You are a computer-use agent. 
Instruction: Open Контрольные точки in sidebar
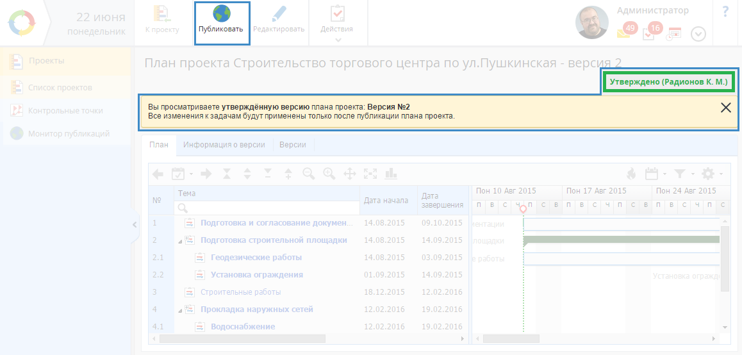click(x=65, y=110)
